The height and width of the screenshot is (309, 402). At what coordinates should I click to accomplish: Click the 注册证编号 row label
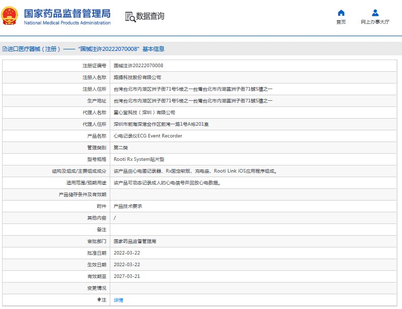pos(95,66)
